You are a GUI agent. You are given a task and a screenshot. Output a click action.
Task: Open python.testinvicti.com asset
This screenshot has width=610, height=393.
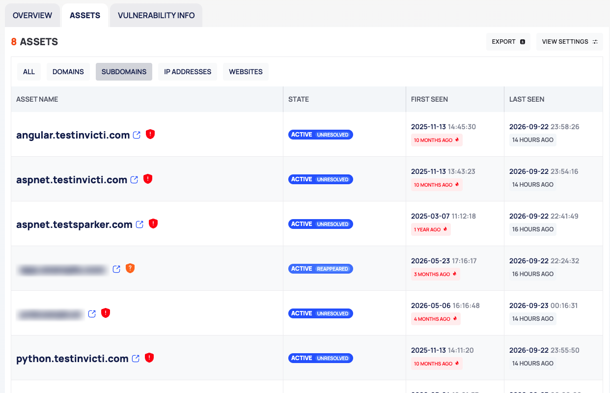pyautogui.click(x=72, y=359)
